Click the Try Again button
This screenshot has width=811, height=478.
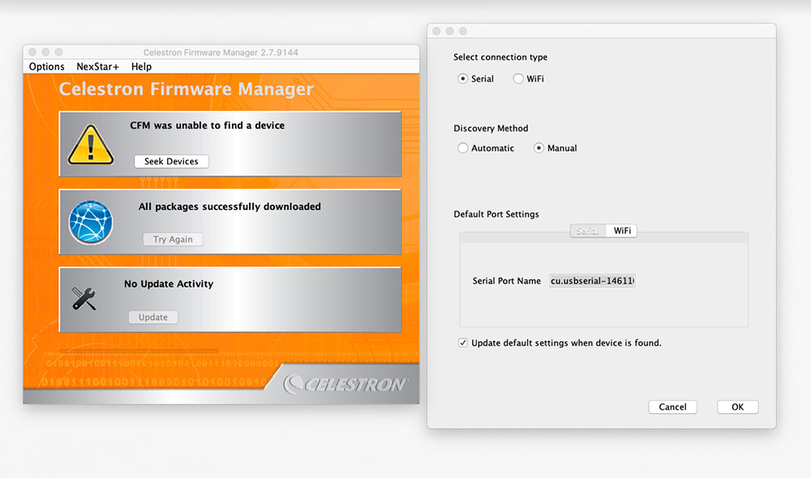[173, 239]
